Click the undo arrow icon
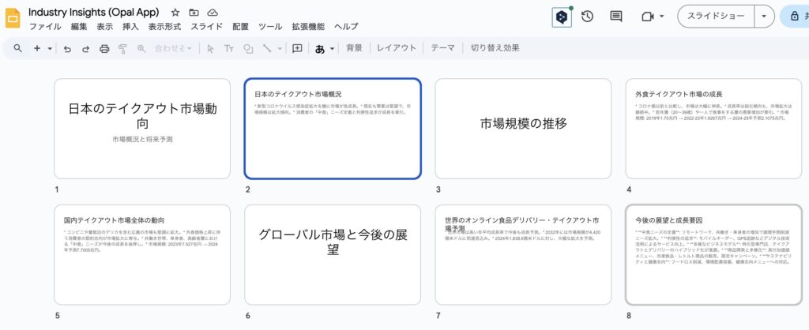 pyautogui.click(x=67, y=48)
